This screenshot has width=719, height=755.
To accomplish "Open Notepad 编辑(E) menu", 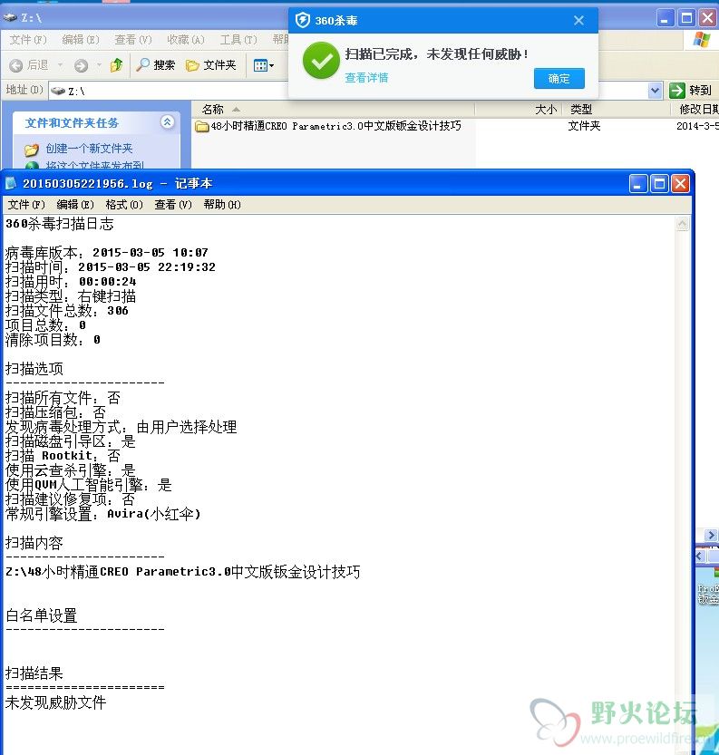I will 75,205.
